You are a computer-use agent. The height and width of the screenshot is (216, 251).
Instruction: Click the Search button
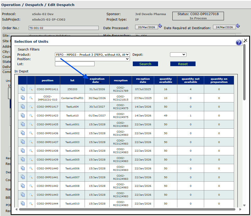145,64
